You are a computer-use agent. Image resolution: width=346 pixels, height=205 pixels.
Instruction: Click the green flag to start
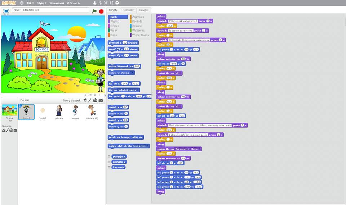[x=94, y=11]
